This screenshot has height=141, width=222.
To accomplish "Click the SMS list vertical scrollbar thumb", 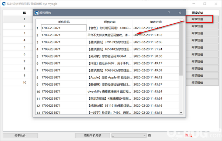I will 181,49.
